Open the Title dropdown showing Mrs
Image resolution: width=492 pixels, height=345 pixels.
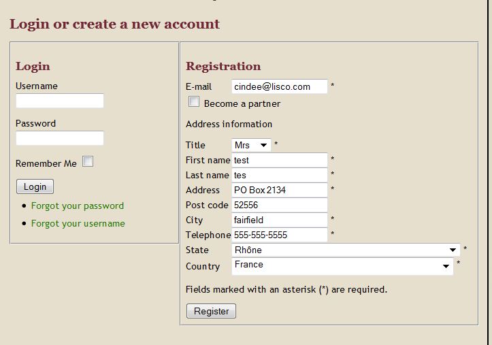pyautogui.click(x=251, y=145)
